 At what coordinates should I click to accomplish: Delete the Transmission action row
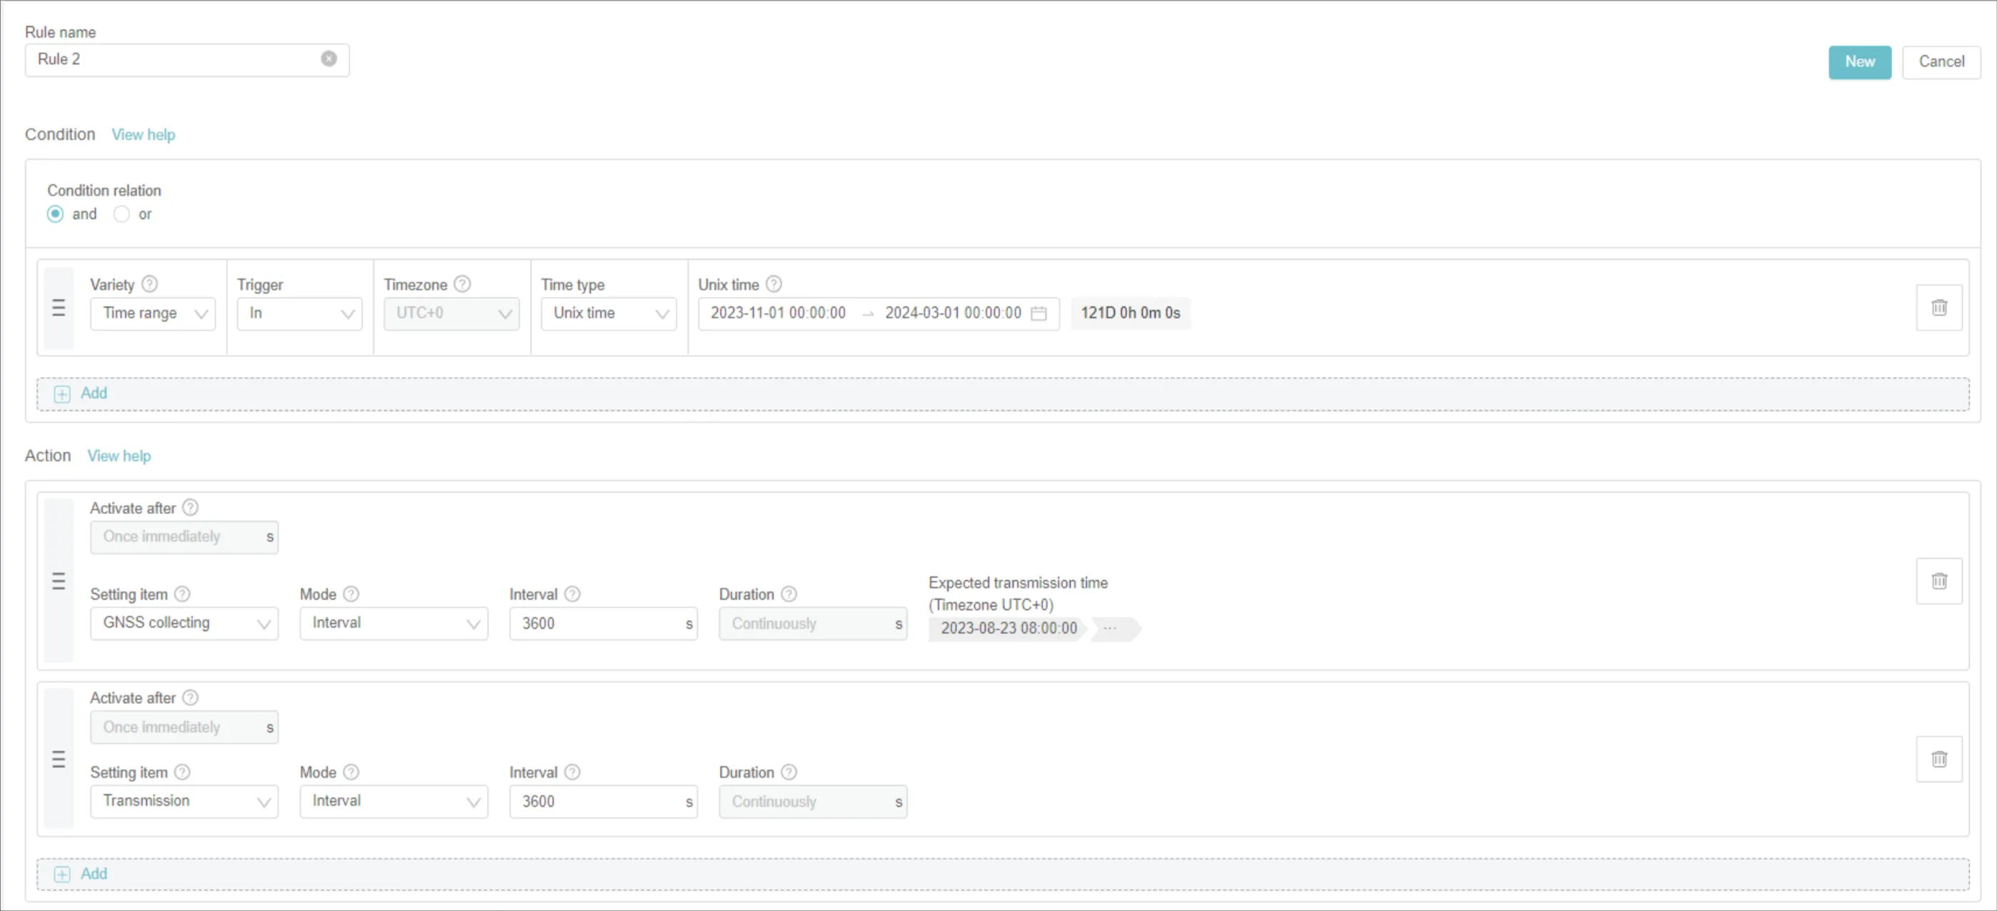pyautogui.click(x=1938, y=759)
